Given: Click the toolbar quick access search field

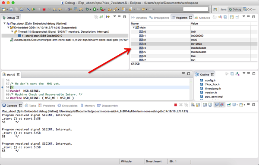Looking at the screenshot, I should click(x=196, y=9).
